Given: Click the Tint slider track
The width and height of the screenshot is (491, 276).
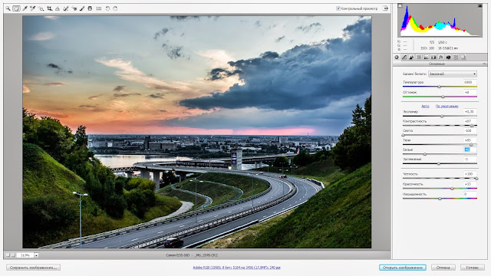Looking at the screenshot, I should pyautogui.click(x=440, y=97).
